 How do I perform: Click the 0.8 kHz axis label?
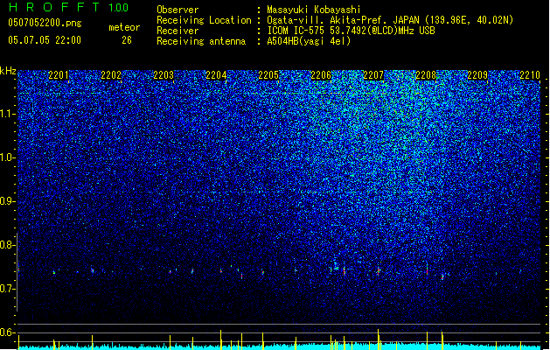(x=8, y=245)
